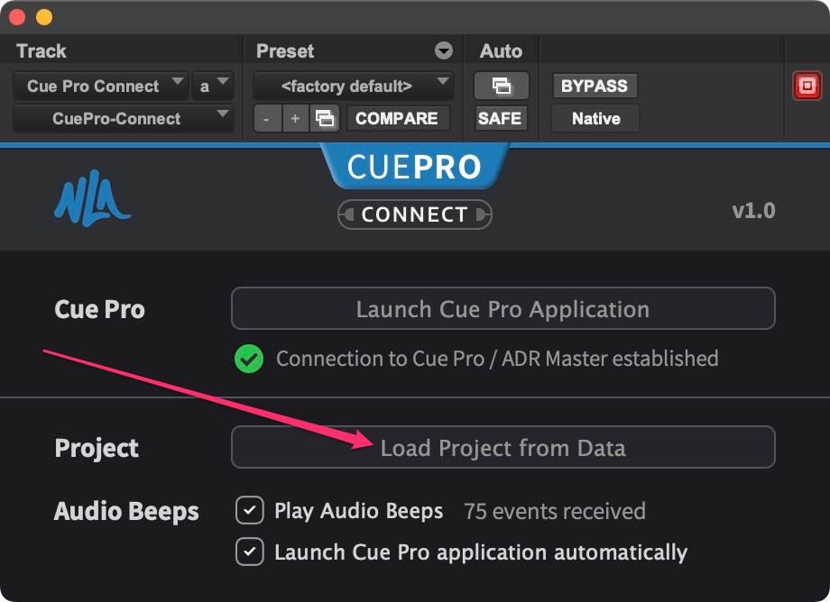The image size is (830, 602).
Task: Click the '75 events received' text
Action: click(x=555, y=511)
